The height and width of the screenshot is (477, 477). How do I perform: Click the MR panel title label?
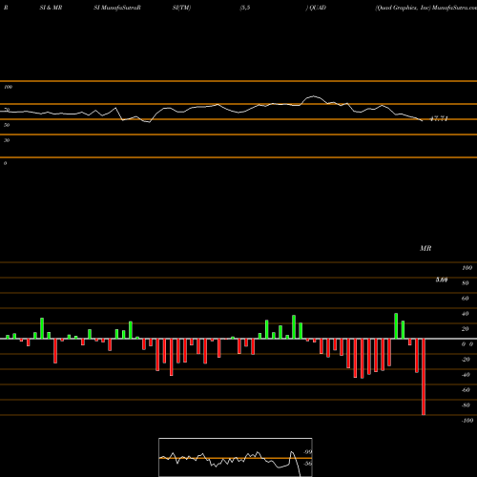tap(425, 248)
